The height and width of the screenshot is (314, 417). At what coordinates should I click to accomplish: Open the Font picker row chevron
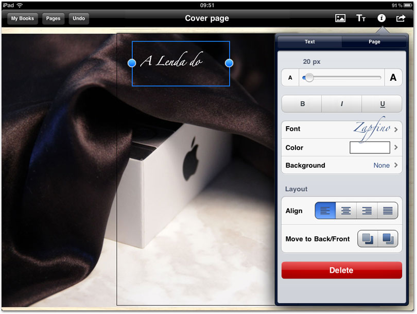[x=396, y=130]
